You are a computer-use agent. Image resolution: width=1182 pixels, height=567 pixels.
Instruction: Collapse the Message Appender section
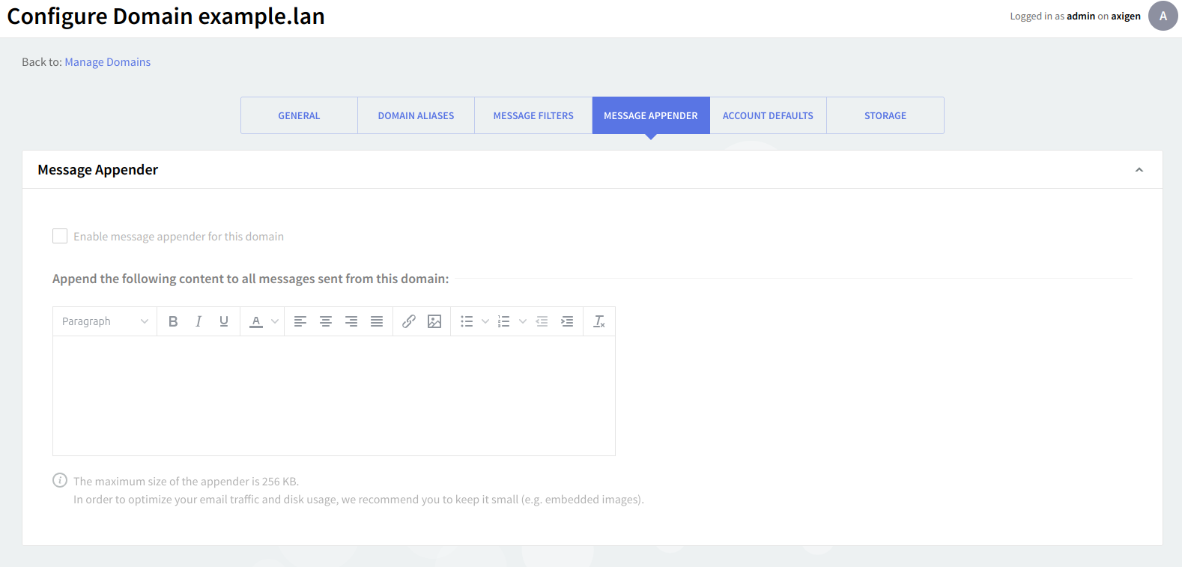(x=1139, y=170)
